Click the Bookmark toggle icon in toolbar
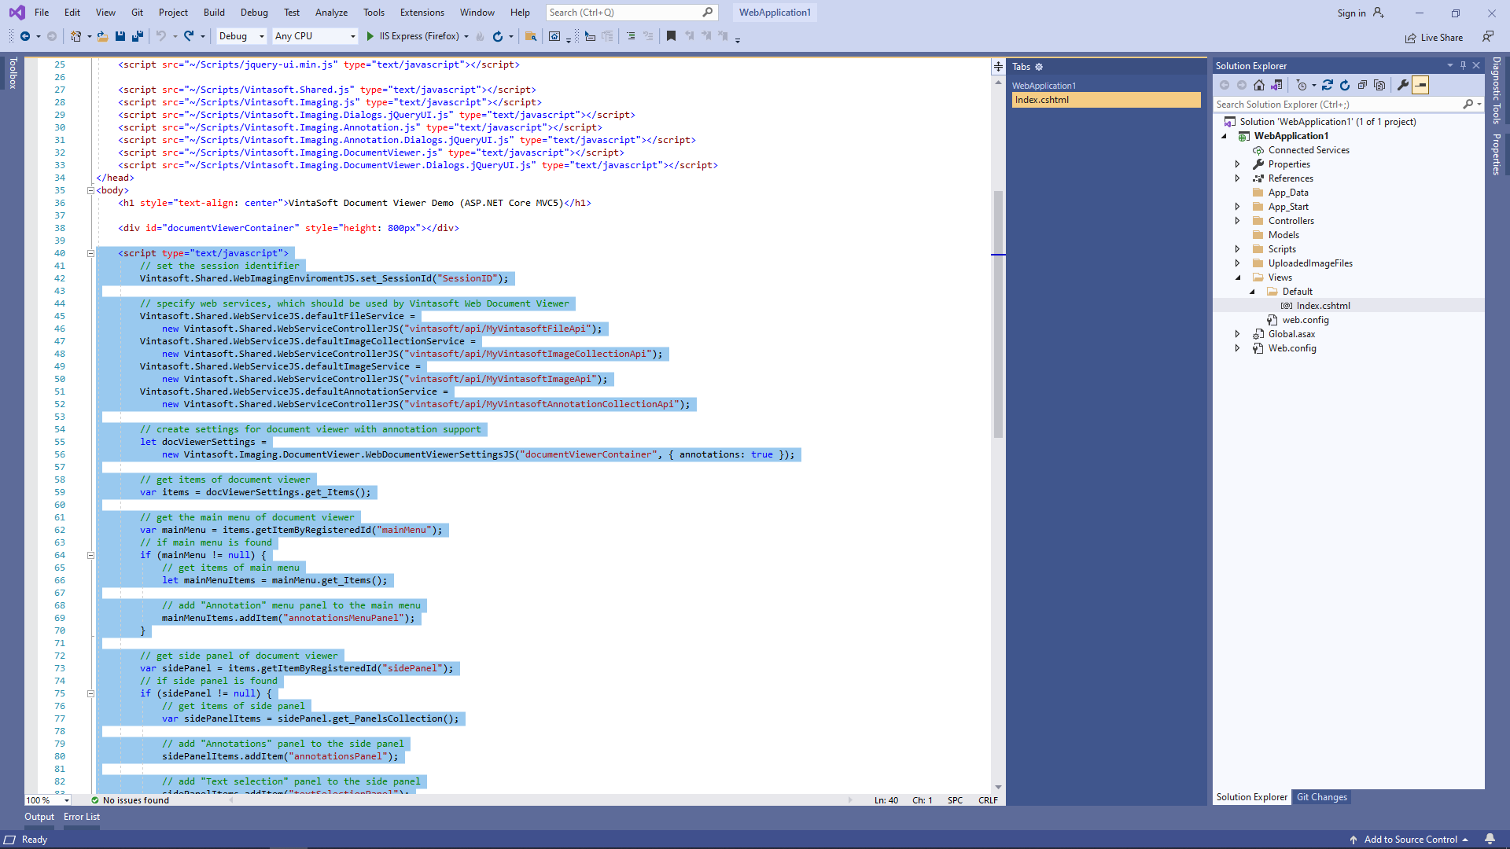The height and width of the screenshot is (849, 1510). (x=671, y=36)
